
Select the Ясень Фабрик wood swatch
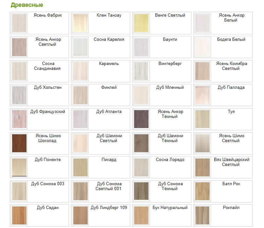click(19, 23)
